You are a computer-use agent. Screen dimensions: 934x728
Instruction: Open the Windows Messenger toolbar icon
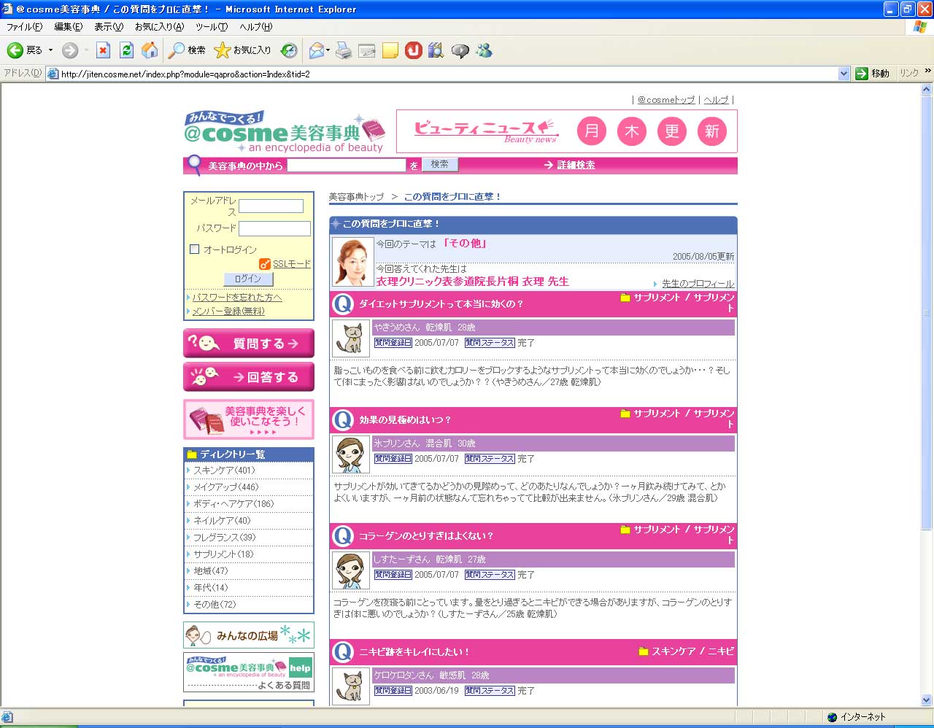click(x=484, y=50)
